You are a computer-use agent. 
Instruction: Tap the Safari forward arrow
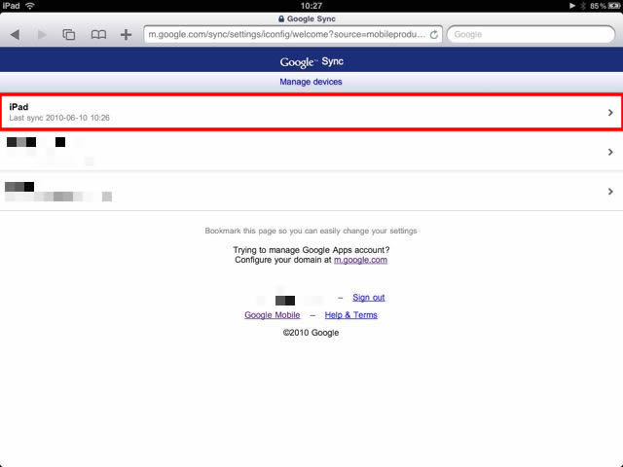tap(42, 35)
